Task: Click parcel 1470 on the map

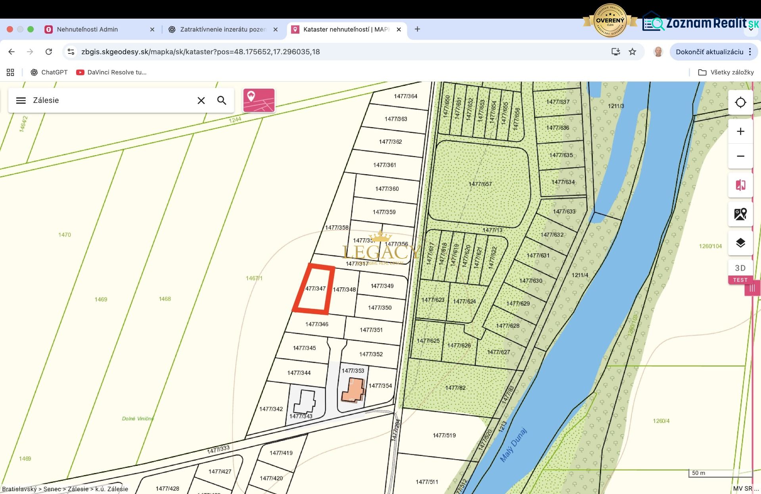Action: [65, 235]
